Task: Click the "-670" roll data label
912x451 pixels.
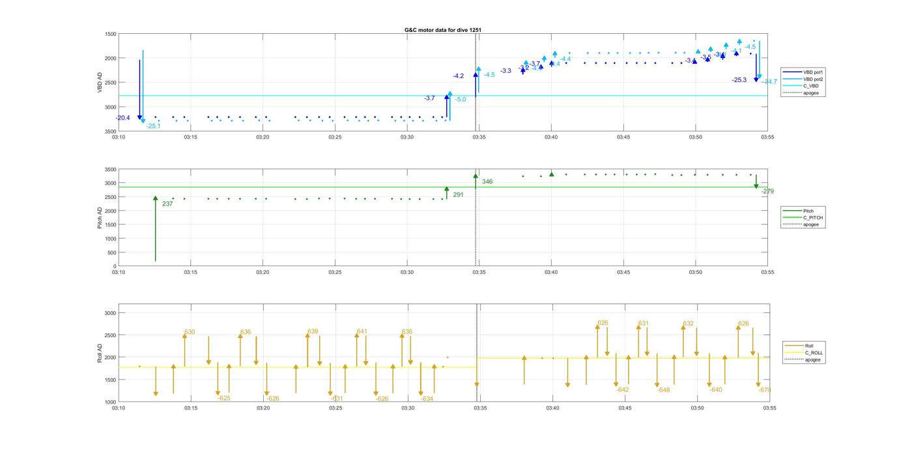Action: pos(764,390)
